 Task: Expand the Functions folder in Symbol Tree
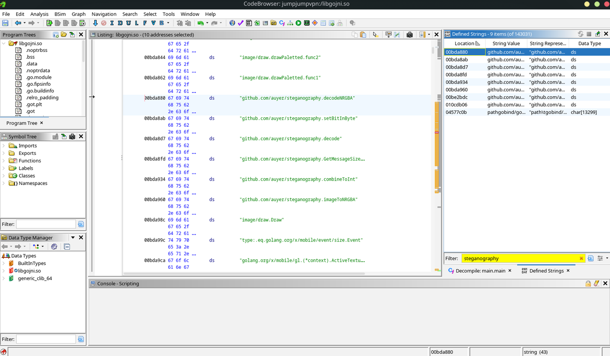coord(4,161)
